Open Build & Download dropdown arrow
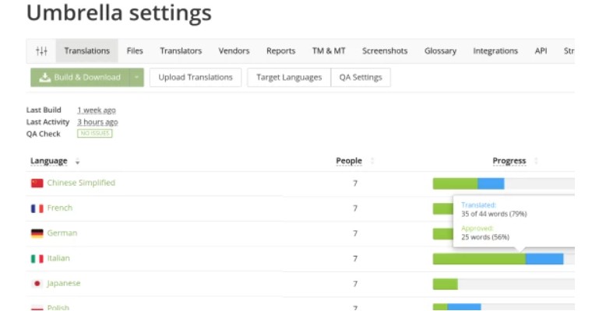The image size is (592, 311). click(x=136, y=77)
